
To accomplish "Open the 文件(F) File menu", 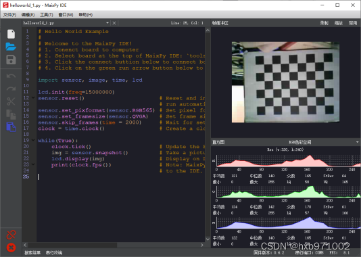I will (x=9, y=15).
